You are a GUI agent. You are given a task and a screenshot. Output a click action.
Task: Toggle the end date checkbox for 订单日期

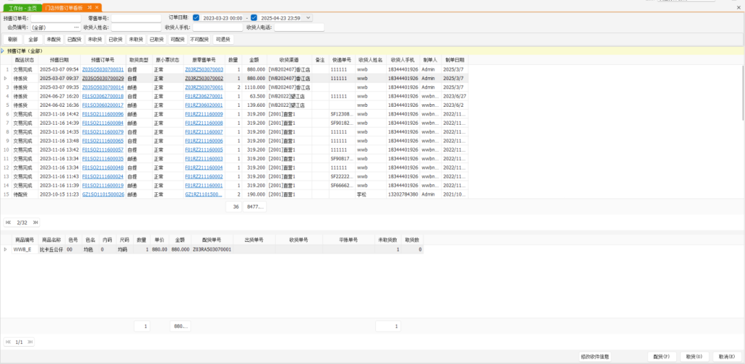[254, 18]
